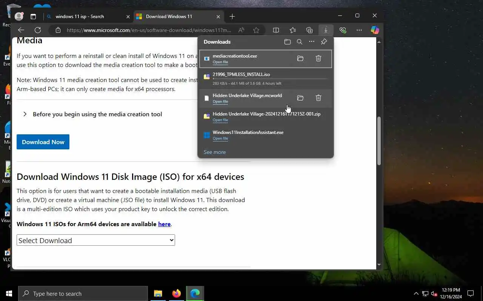Viewport: 483px width, 301px height.
Task: Open the Favorites list
Action: (x=293, y=30)
